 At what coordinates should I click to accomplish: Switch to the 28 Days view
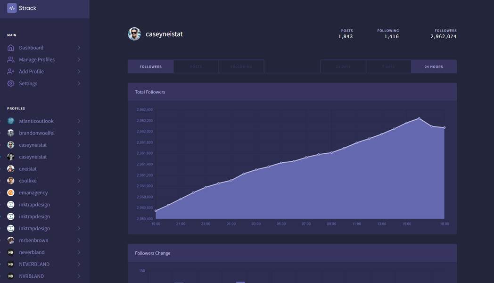tap(343, 66)
